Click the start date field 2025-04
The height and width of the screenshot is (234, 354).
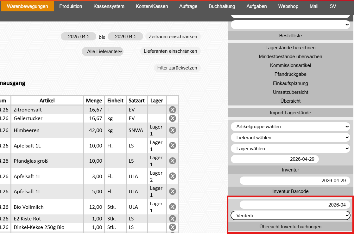[x=78, y=37]
